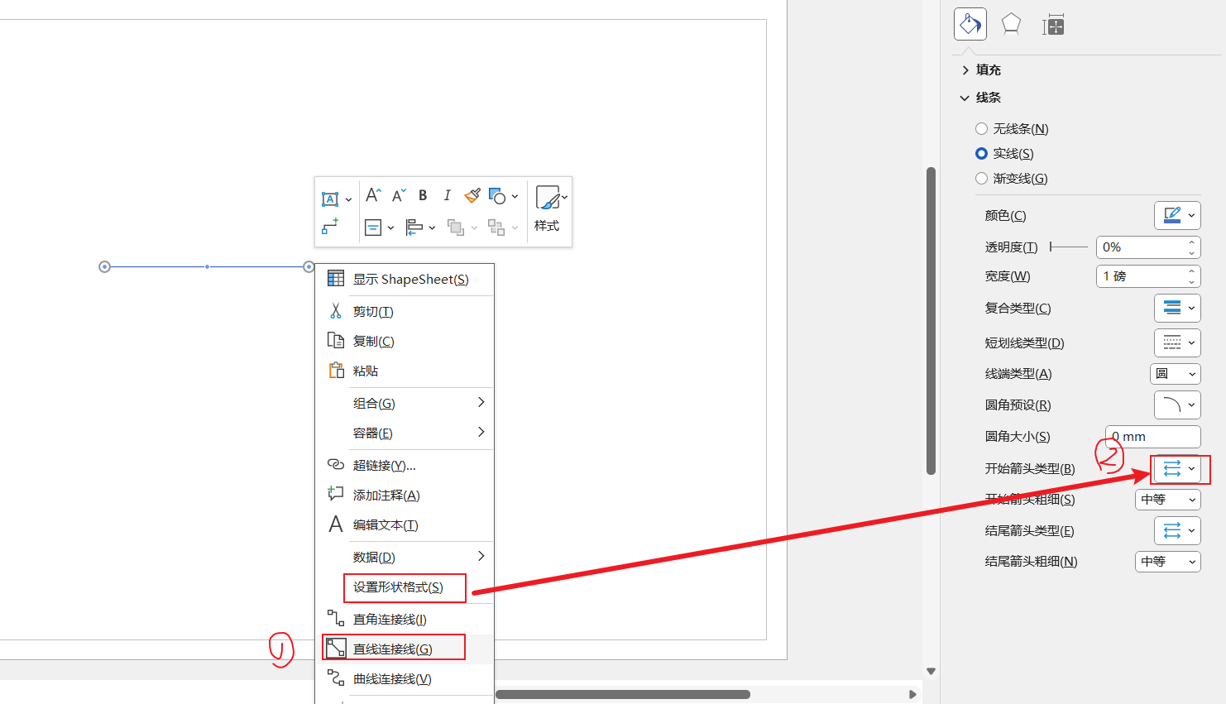
Task: Click the hyperlink chain icon
Action: pos(336,465)
